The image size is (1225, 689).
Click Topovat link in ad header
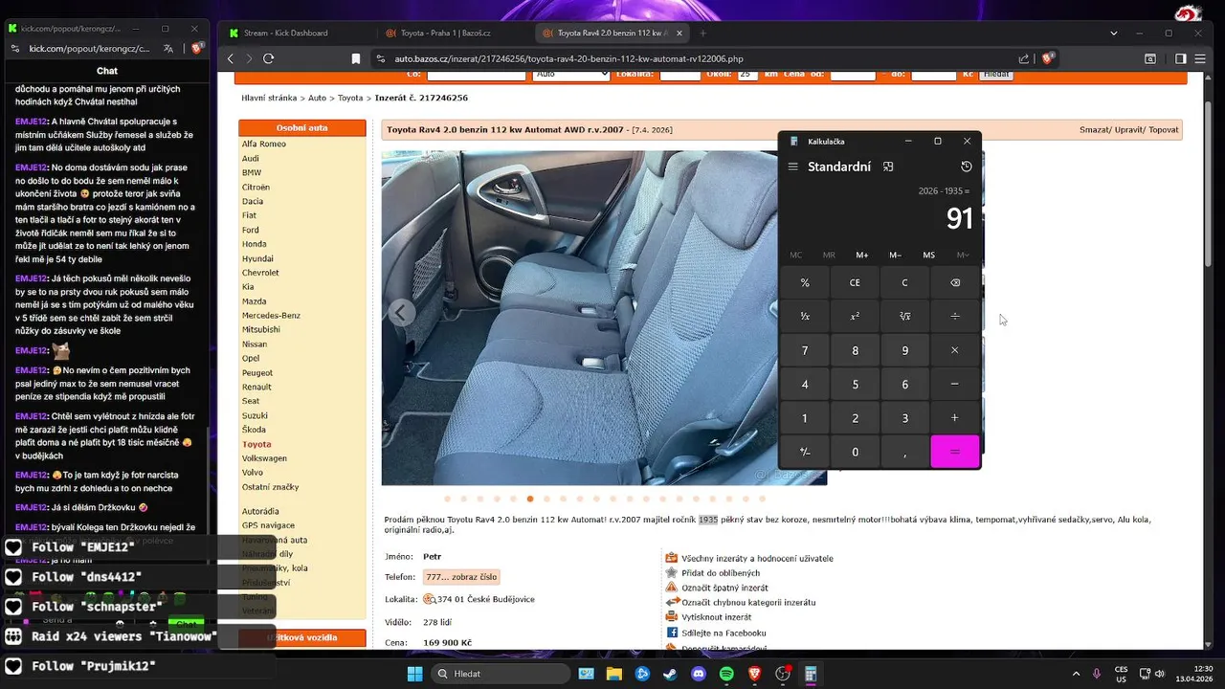pos(1164,129)
